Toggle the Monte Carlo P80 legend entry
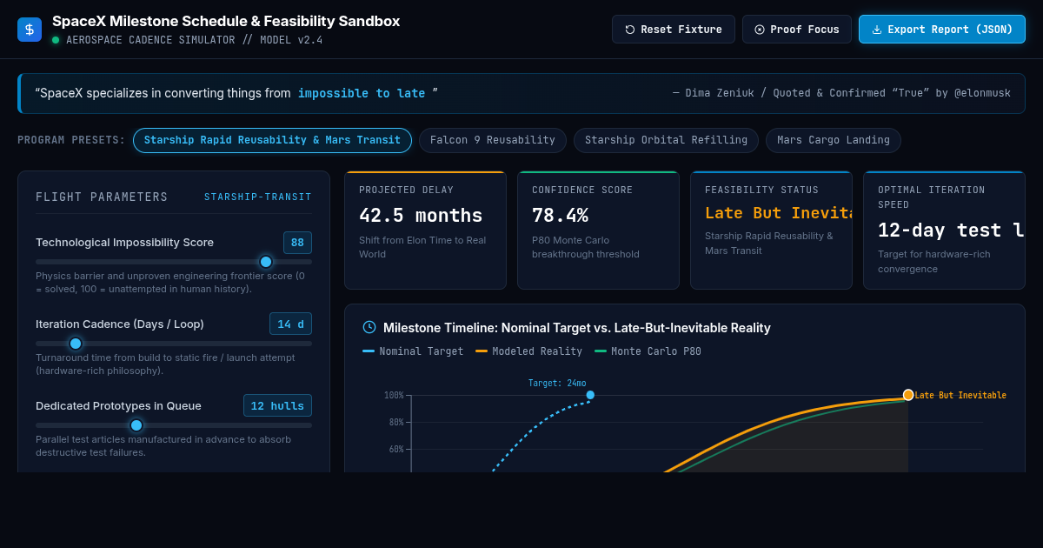 point(648,351)
